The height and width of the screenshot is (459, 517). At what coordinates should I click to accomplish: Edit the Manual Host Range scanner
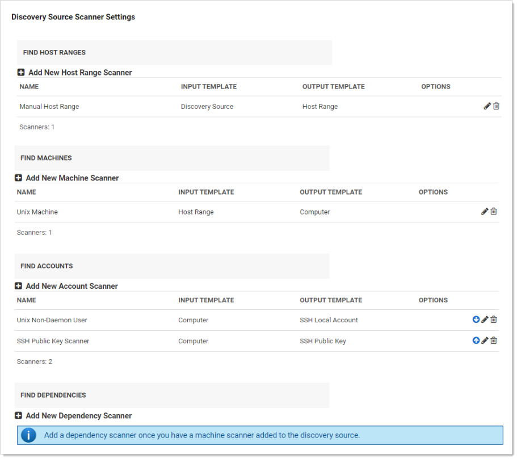(x=487, y=106)
